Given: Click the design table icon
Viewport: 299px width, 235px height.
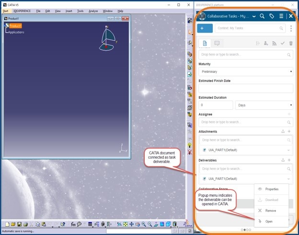Looking at the screenshot, I should point(90,224).
